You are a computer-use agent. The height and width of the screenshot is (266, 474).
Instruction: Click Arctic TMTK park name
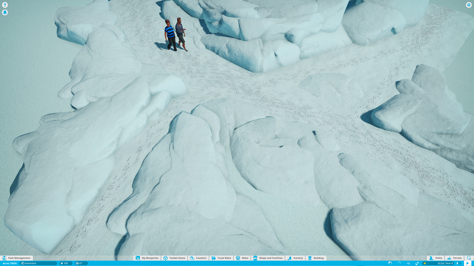[x=10, y=263]
